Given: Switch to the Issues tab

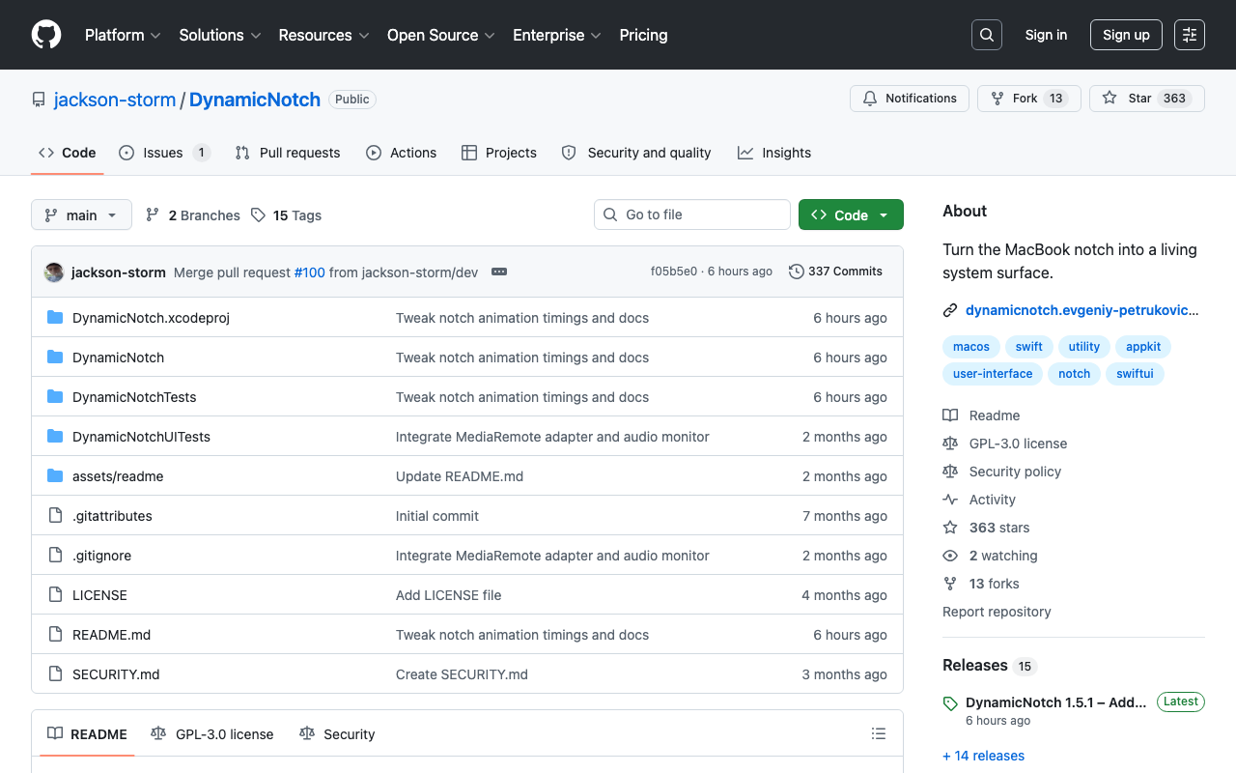Looking at the screenshot, I should [164, 153].
